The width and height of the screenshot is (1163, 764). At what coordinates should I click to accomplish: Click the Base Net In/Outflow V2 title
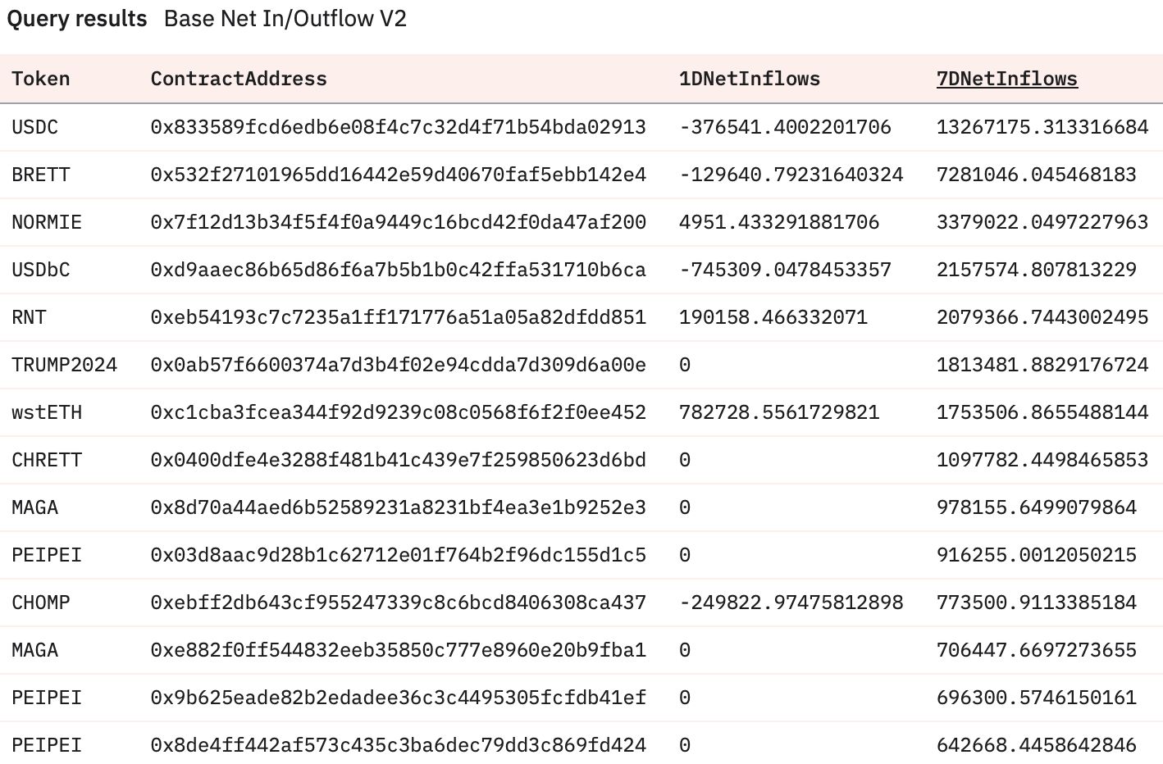coord(285,19)
